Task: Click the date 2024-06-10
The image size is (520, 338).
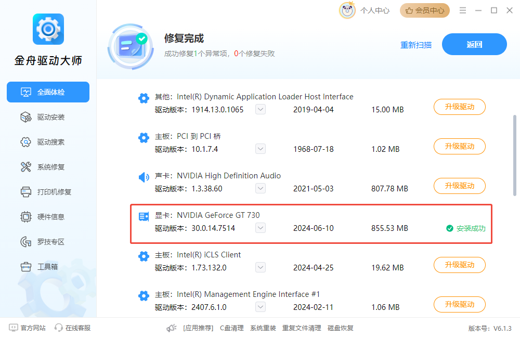Action: point(314,228)
